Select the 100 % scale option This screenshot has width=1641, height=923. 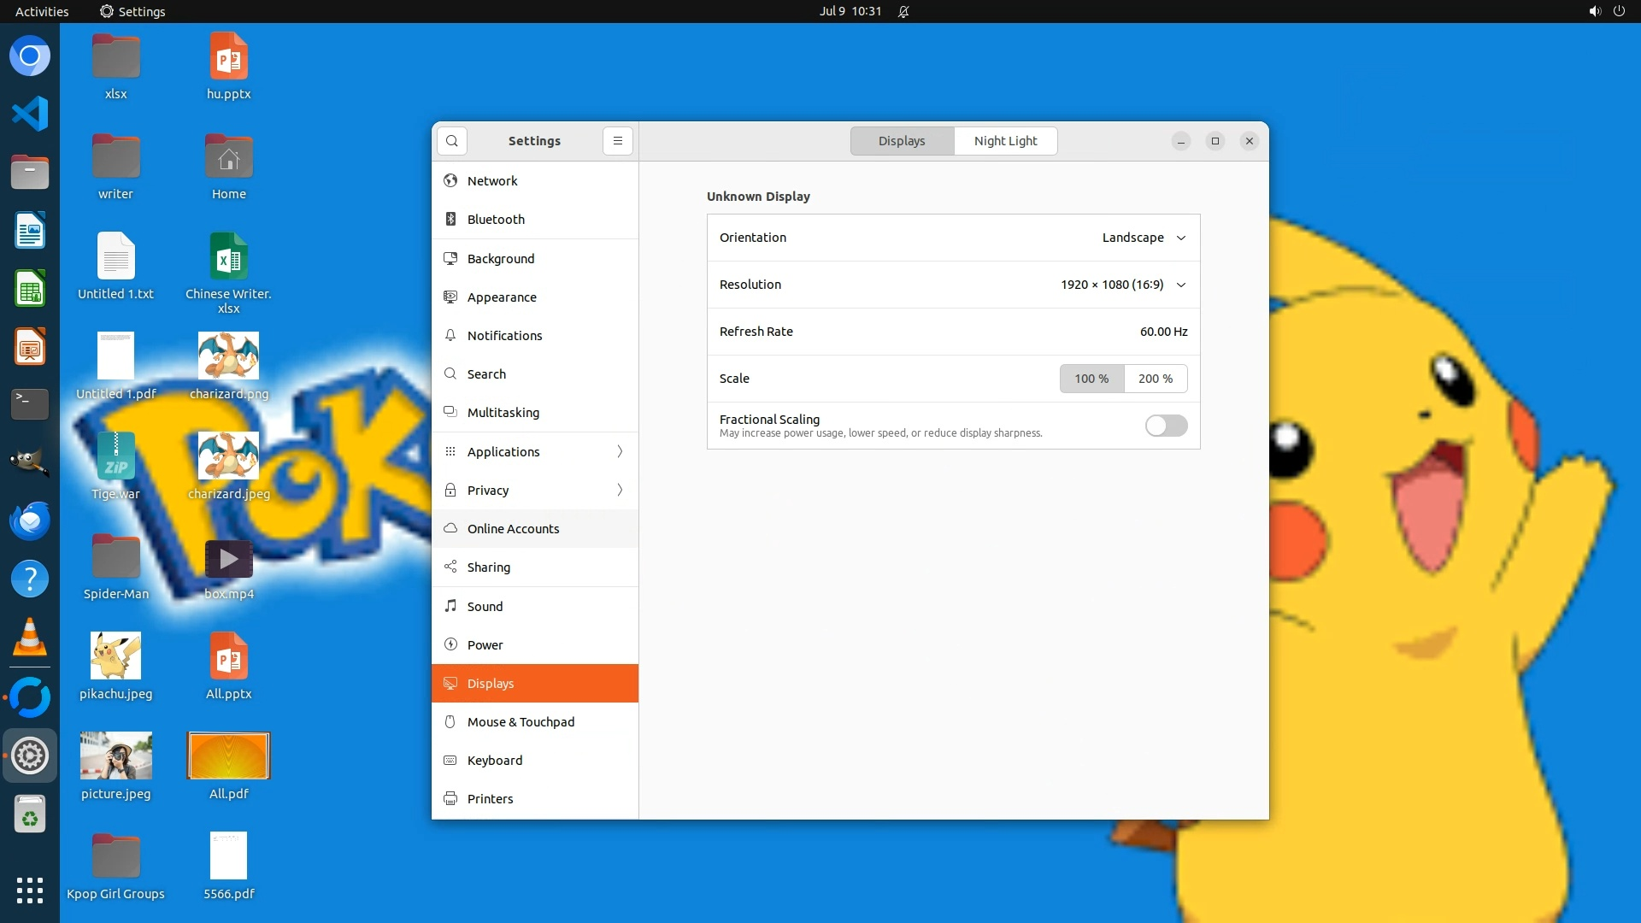pyautogui.click(x=1091, y=379)
